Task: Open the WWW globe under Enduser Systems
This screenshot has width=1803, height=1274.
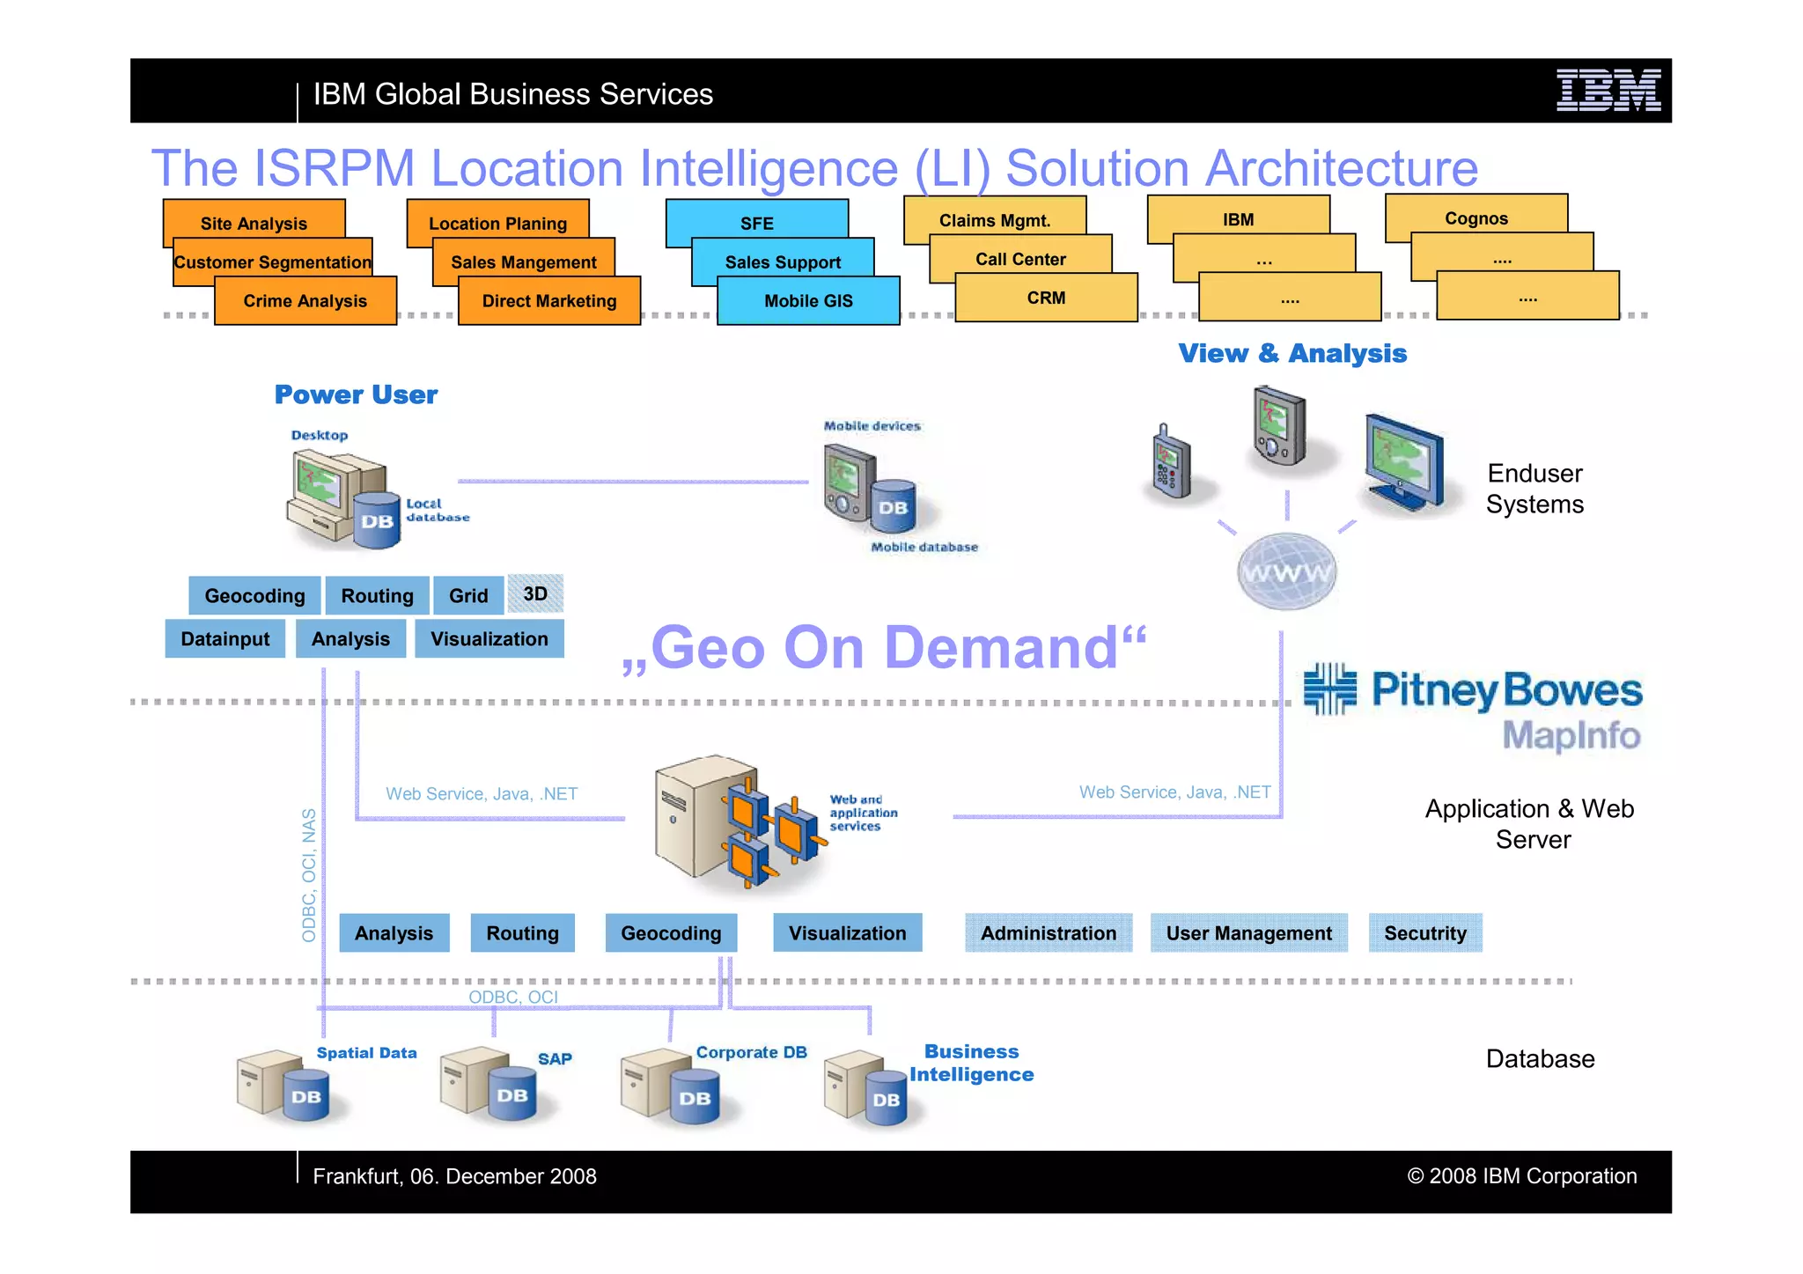Action: 1289,571
